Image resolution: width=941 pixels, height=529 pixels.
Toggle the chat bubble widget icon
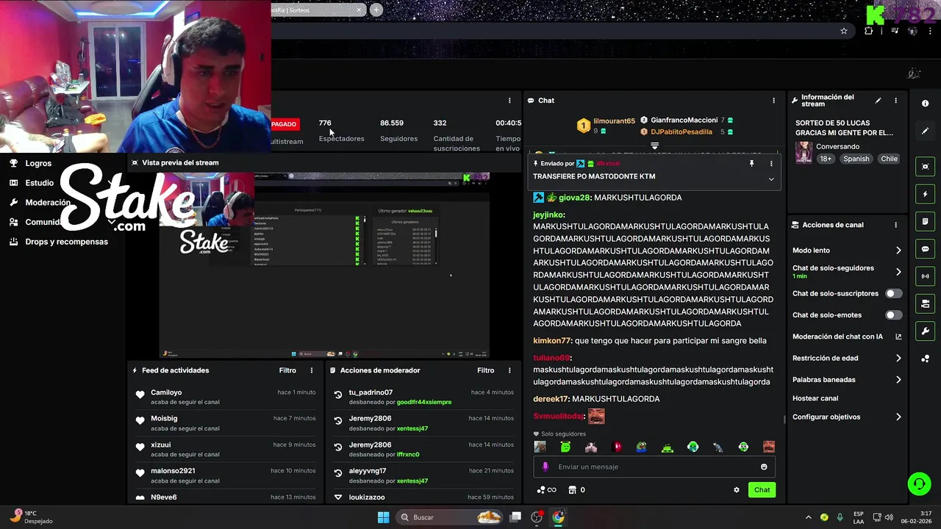pyautogui.click(x=925, y=249)
